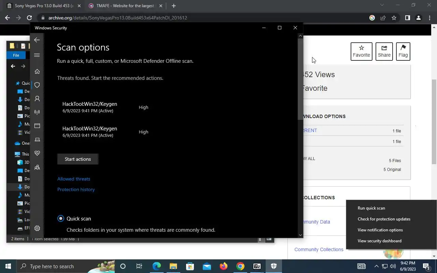Open File Explorer from taskbar

[x=173, y=266]
